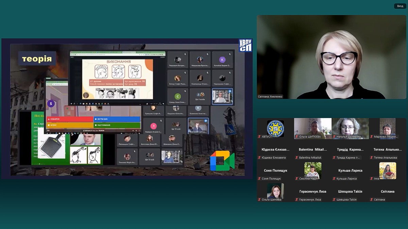
Task: Click the large Світлана name in bottom row
Action: pyautogui.click(x=388, y=191)
